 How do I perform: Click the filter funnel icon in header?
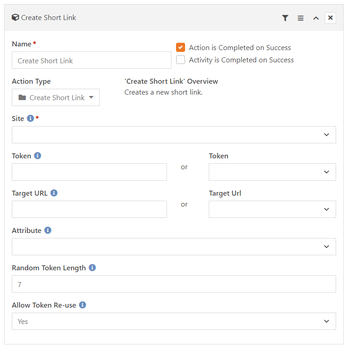coord(285,18)
